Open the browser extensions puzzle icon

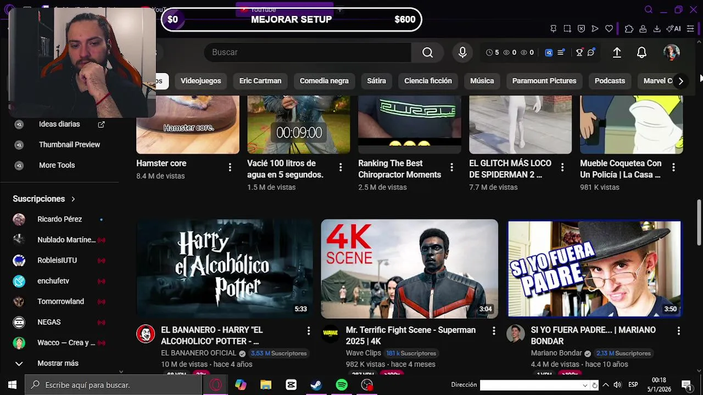(x=629, y=29)
